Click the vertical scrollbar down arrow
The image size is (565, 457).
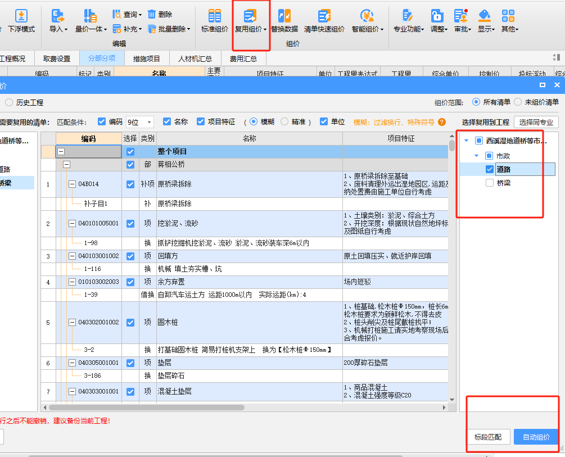point(452,400)
